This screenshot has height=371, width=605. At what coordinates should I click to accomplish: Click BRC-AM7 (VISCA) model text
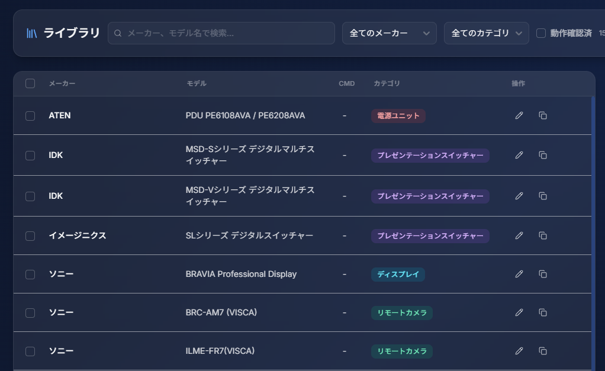tap(221, 312)
